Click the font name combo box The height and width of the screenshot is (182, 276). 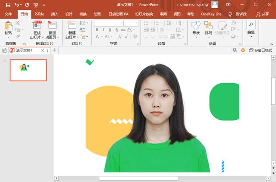[x=109, y=23]
